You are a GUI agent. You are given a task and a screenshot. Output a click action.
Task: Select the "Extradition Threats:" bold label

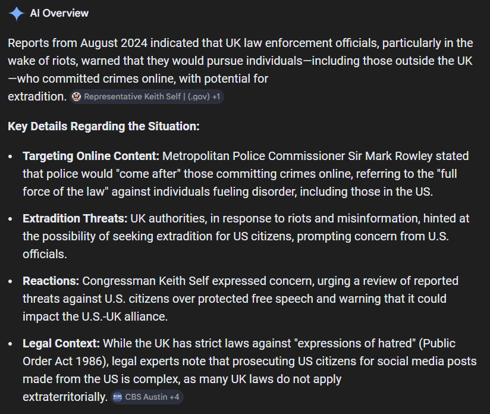coord(75,219)
